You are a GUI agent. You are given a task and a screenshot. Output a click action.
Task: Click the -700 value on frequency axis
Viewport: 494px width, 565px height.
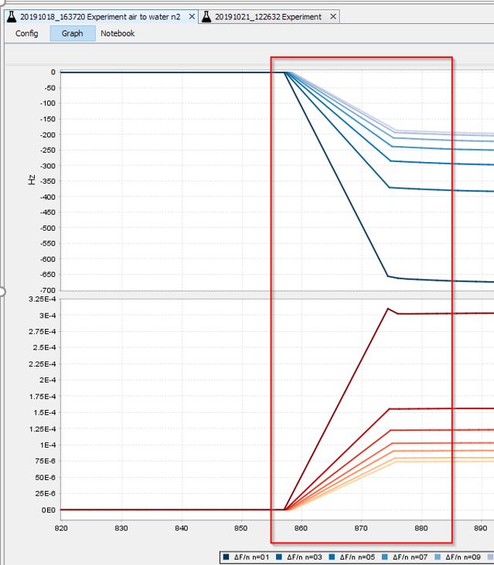[48, 290]
